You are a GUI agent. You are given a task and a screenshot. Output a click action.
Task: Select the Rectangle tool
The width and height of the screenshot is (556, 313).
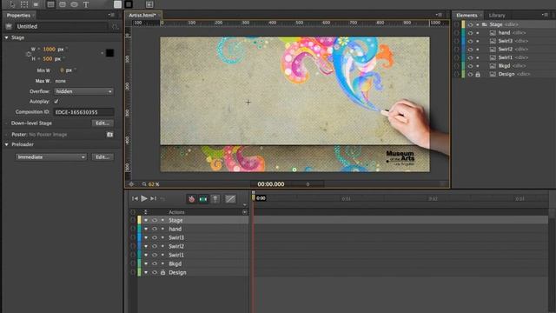coord(50,4)
